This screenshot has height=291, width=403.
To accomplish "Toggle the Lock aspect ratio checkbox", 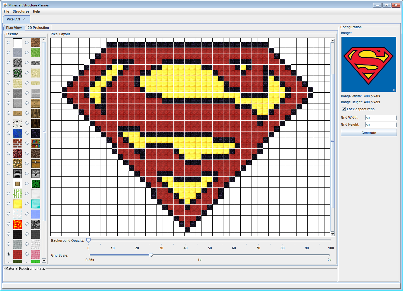I will [344, 109].
